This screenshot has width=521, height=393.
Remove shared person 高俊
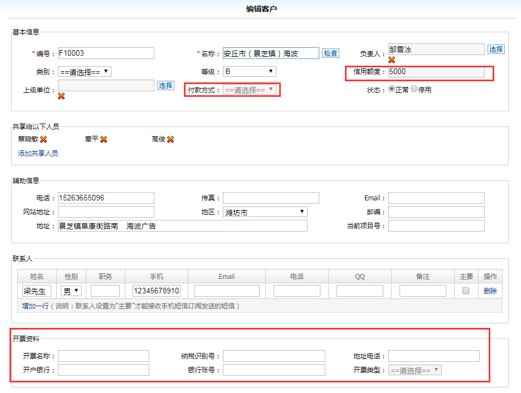171,139
